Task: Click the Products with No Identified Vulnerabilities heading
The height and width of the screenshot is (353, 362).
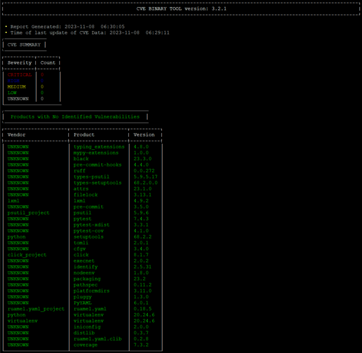Action: pos(75,117)
